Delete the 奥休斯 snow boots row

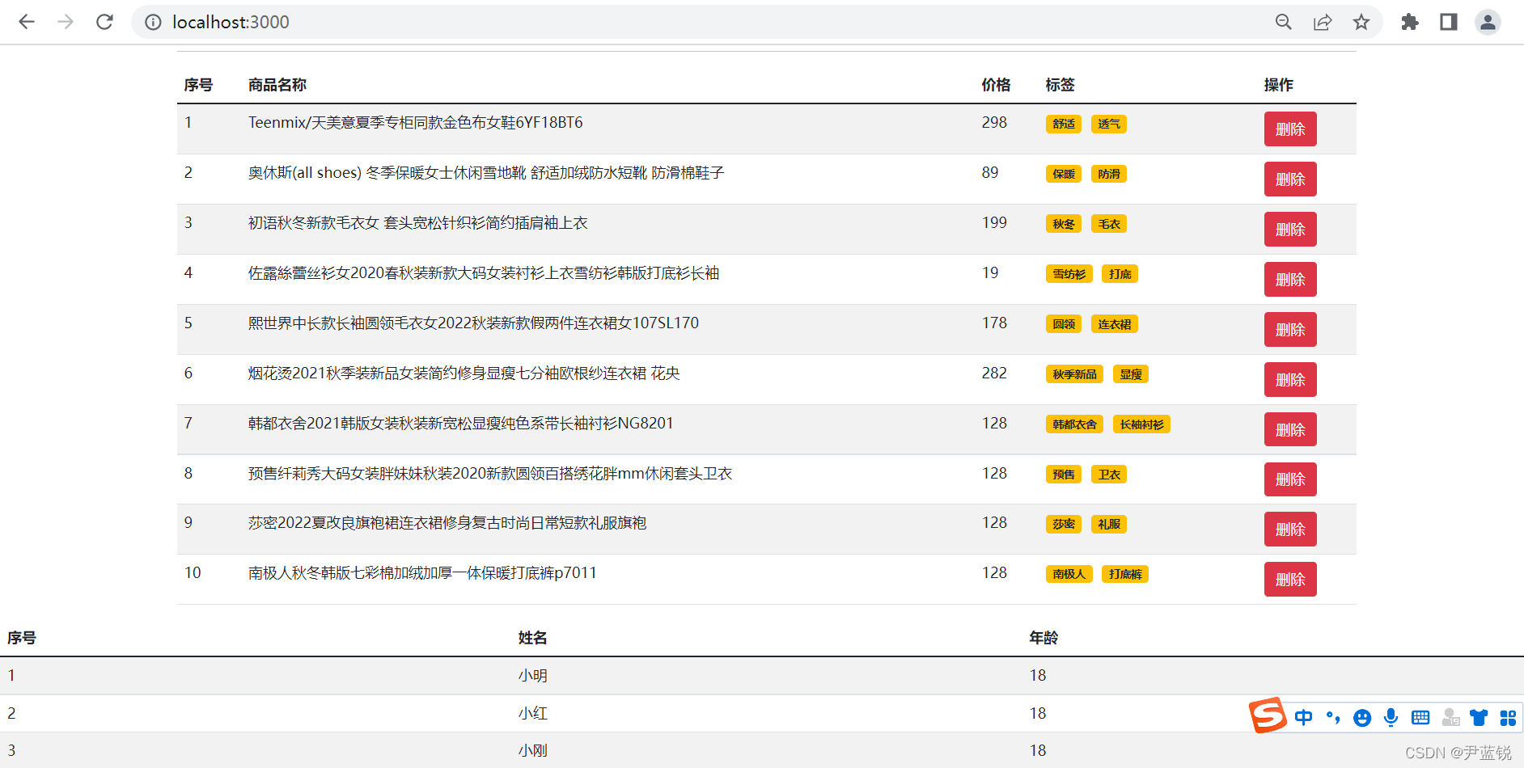(1290, 179)
